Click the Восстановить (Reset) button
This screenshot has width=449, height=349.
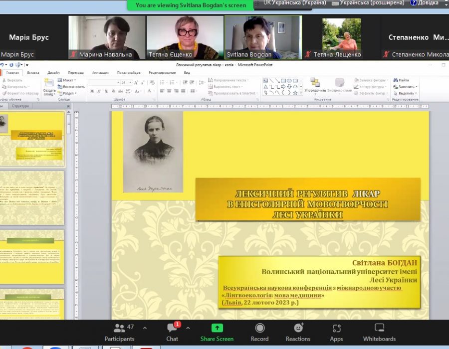coord(73,86)
